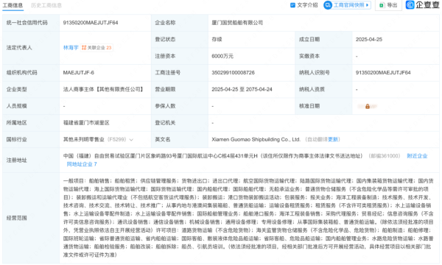The width and height of the screenshot is (442, 265).
Task: Open 工商官网快照 button
Action: coord(347,5)
